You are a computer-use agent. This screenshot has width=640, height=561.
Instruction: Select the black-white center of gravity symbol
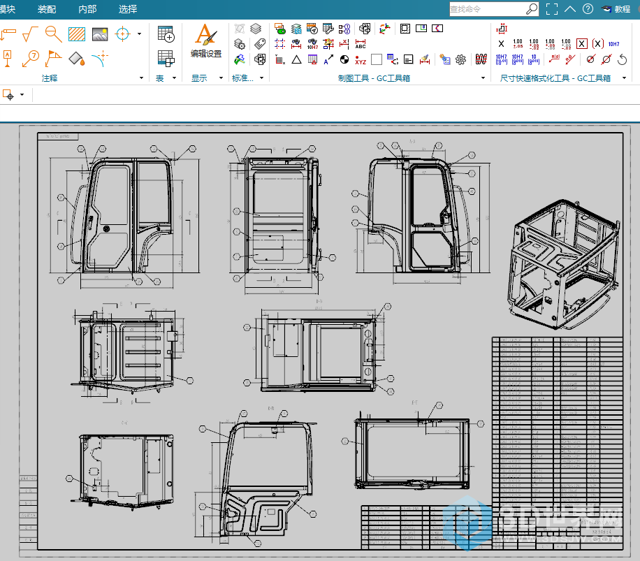click(344, 59)
